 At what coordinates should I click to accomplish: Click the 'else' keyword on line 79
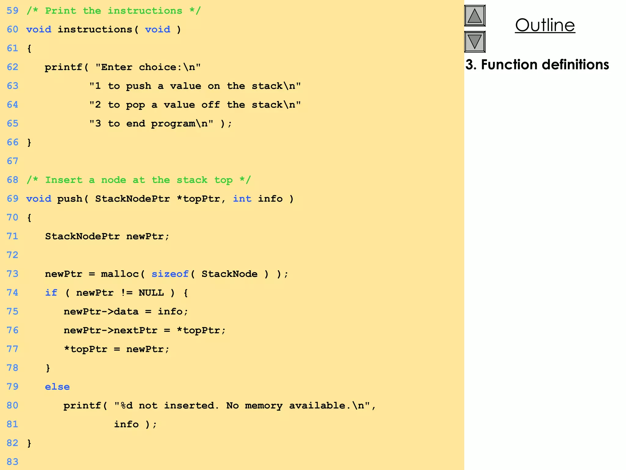57,387
